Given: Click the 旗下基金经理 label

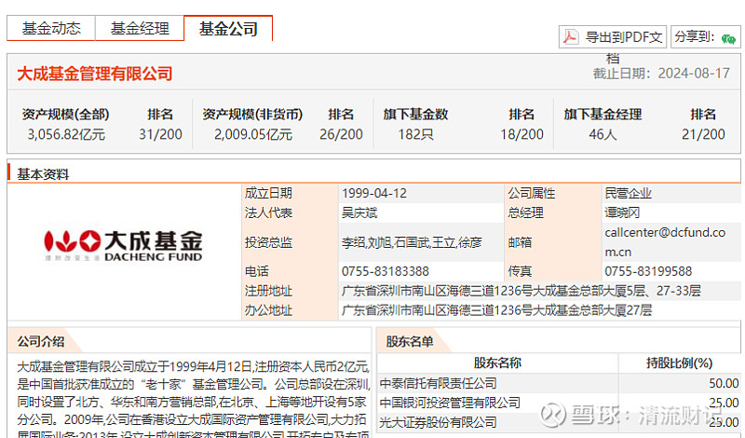Looking at the screenshot, I should pyautogui.click(x=603, y=114).
